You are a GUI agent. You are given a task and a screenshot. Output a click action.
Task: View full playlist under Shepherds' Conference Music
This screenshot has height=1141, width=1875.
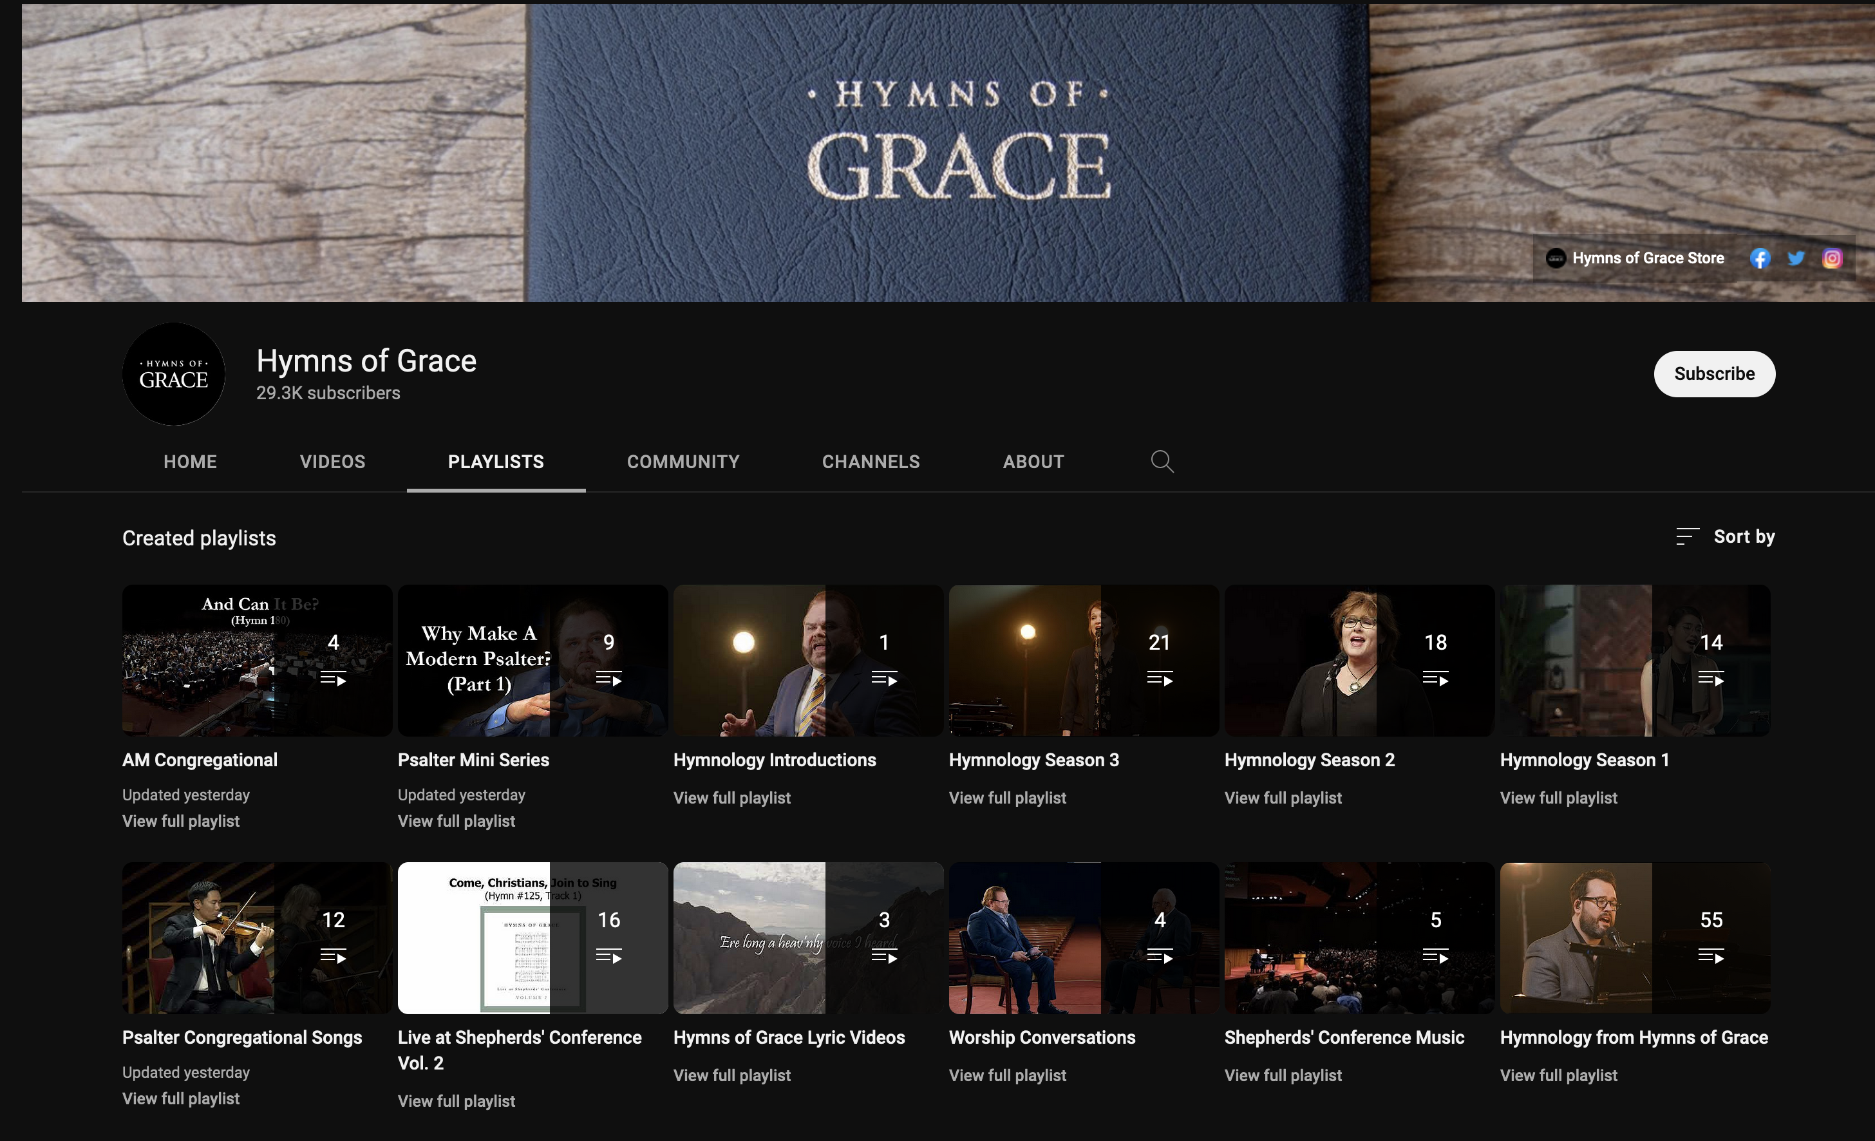click(1283, 1075)
